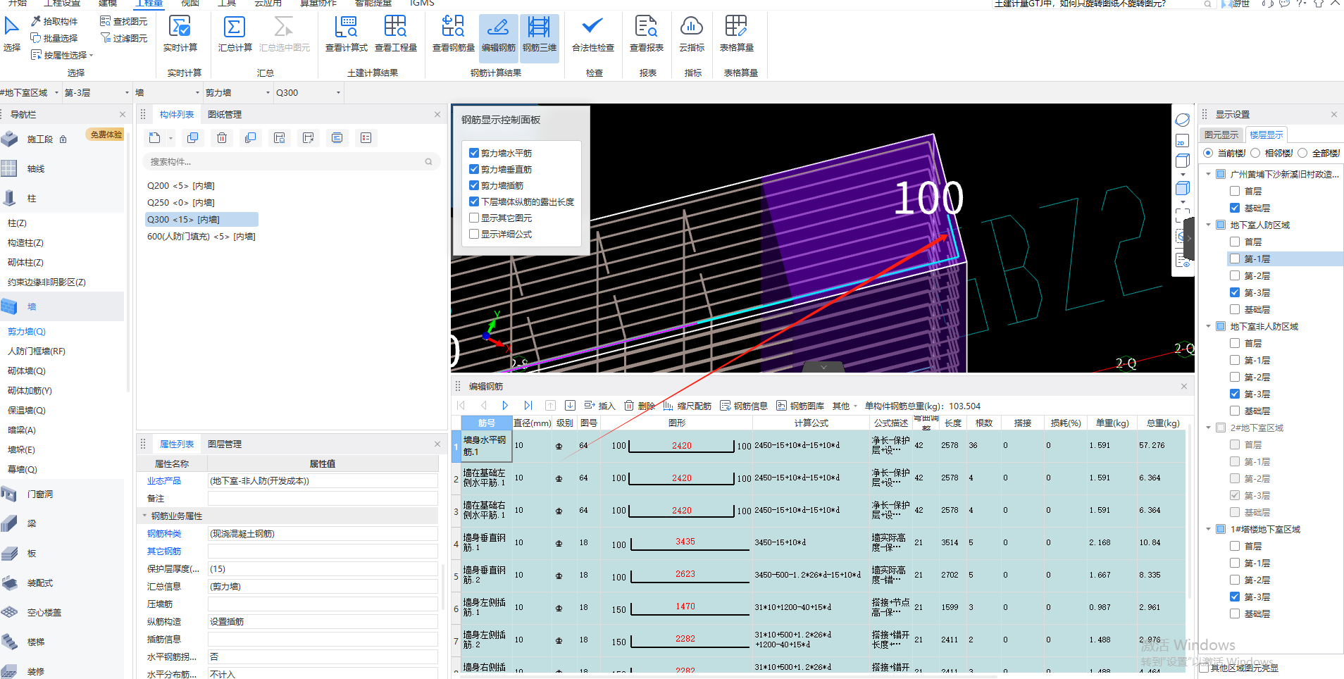The image size is (1344, 679).
Task: Select 600(人防门填充) <5> [内墙] component
Action: pyautogui.click(x=201, y=237)
